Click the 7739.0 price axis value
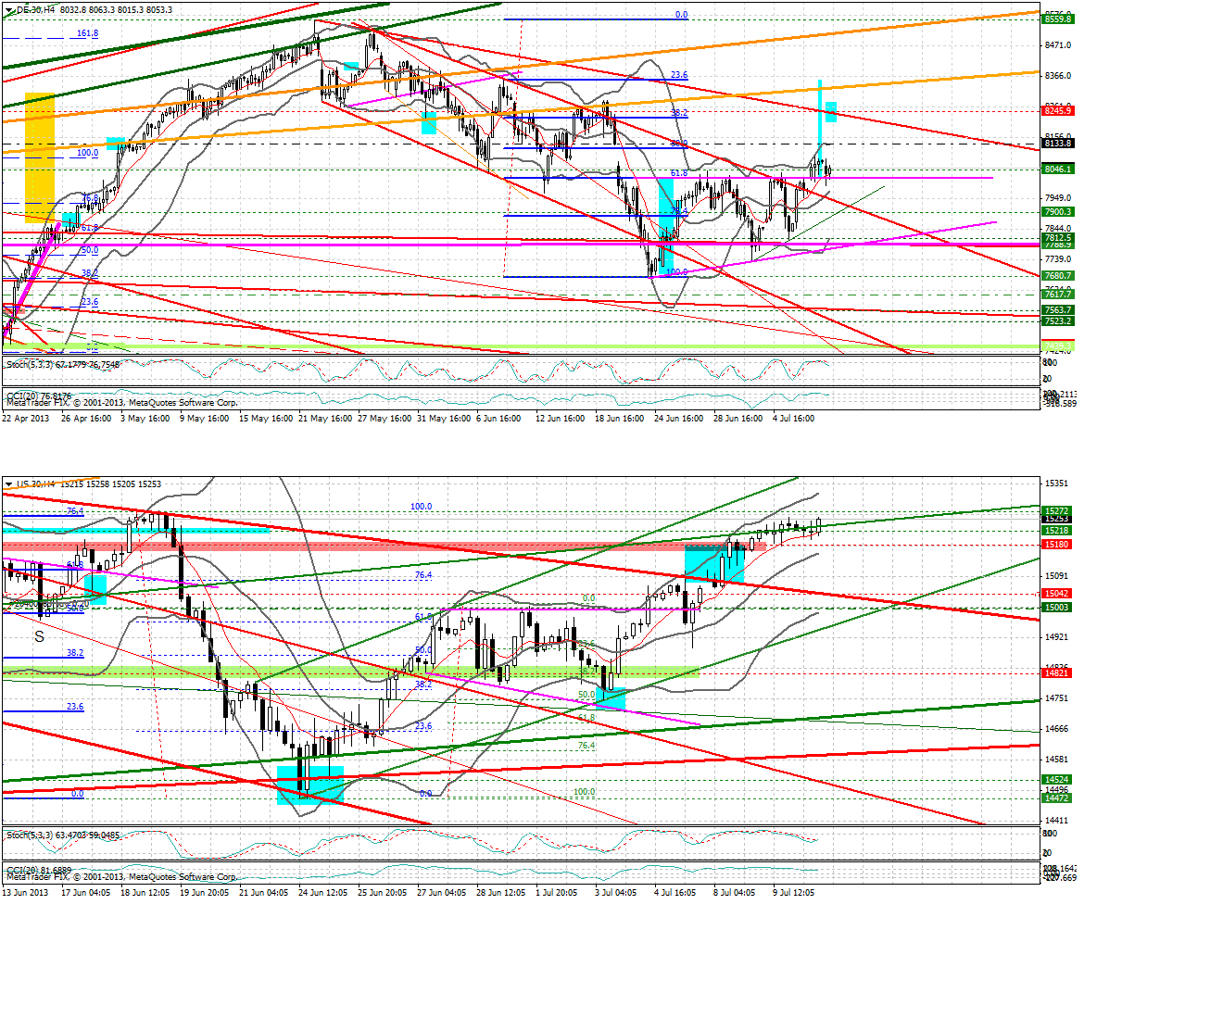Viewport: 1223px width, 1030px height. pyautogui.click(x=1058, y=258)
